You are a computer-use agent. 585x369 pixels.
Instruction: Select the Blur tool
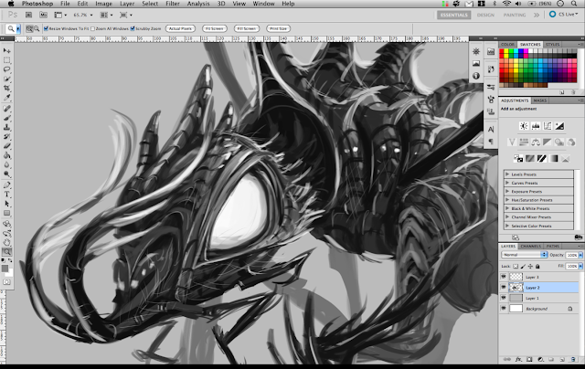click(x=6, y=164)
